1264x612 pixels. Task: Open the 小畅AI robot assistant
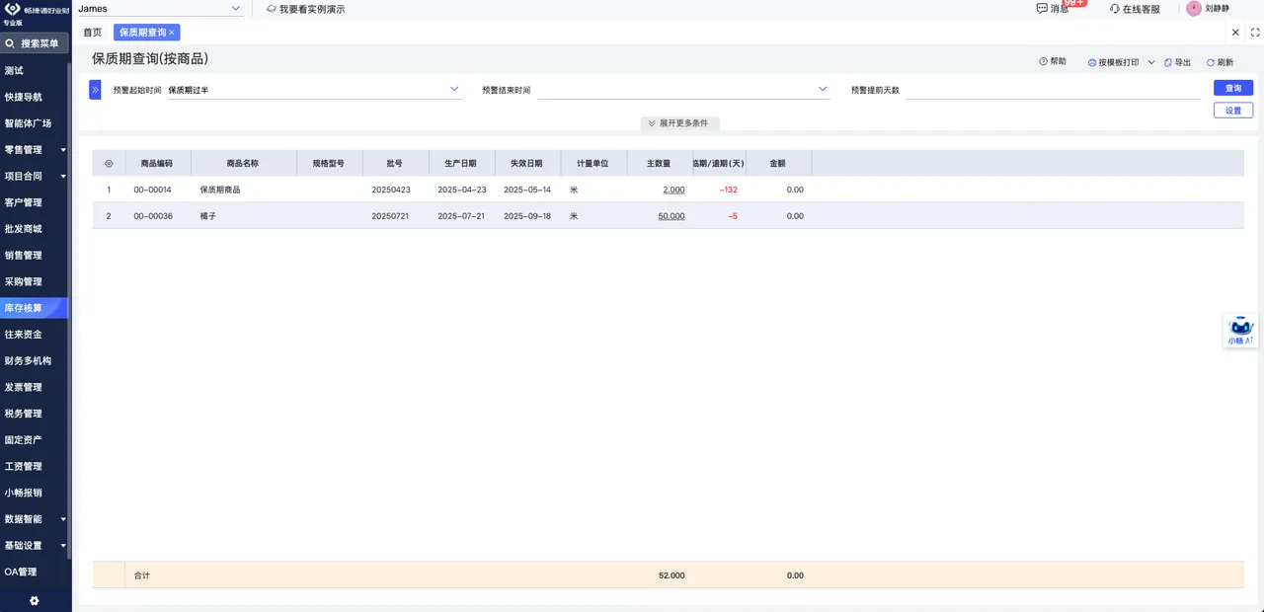pyautogui.click(x=1241, y=330)
